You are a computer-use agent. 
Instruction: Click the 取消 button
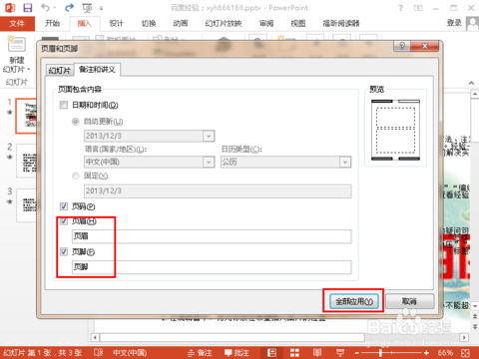(x=409, y=301)
